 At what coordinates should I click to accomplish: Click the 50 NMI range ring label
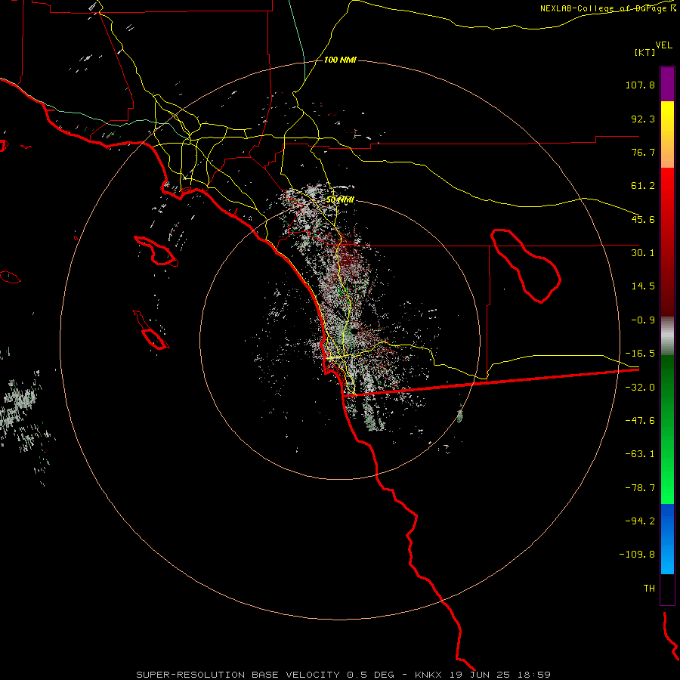click(x=341, y=199)
